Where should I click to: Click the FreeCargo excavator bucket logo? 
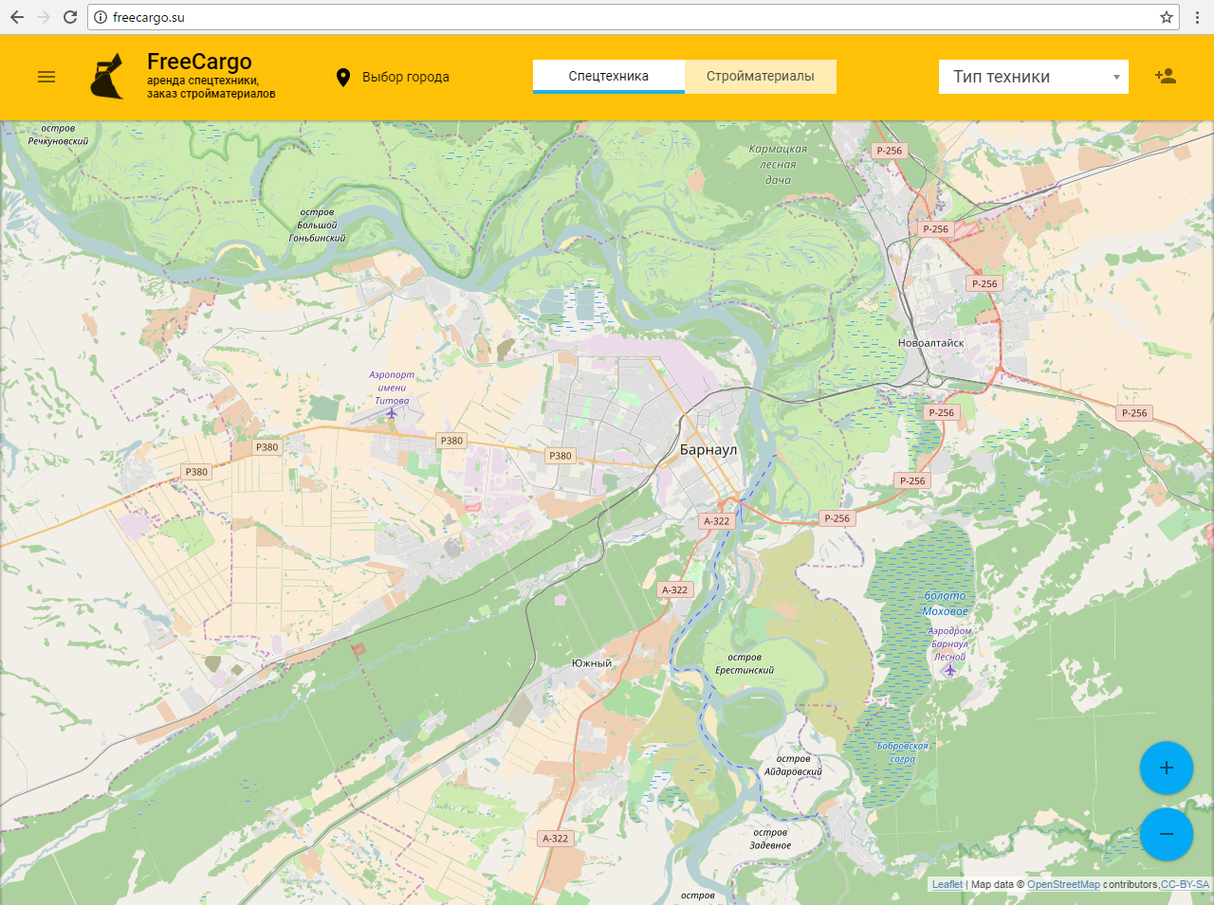pos(107,77)
